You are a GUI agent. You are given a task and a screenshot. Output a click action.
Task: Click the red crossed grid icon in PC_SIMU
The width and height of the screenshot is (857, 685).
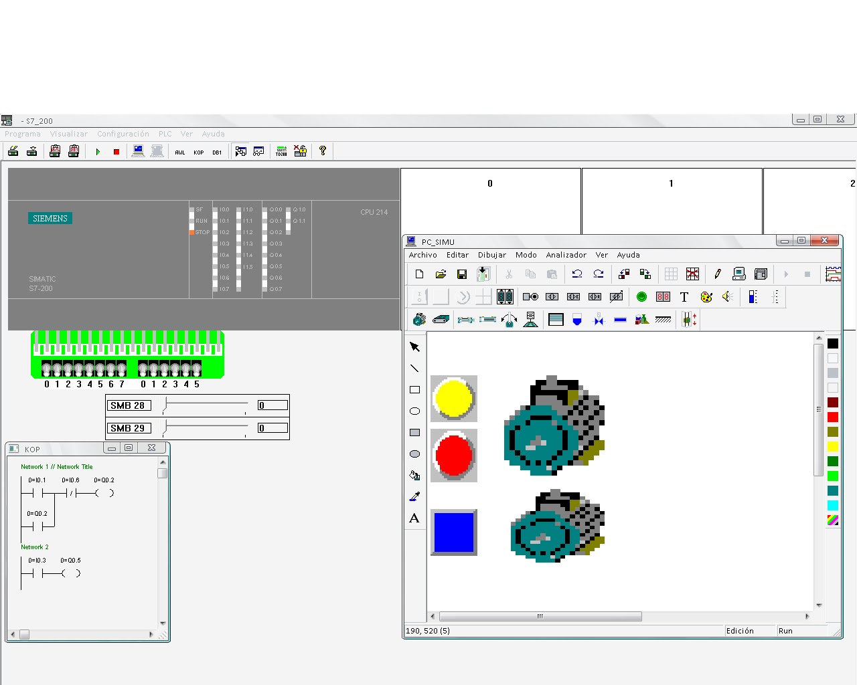point(692,274)
